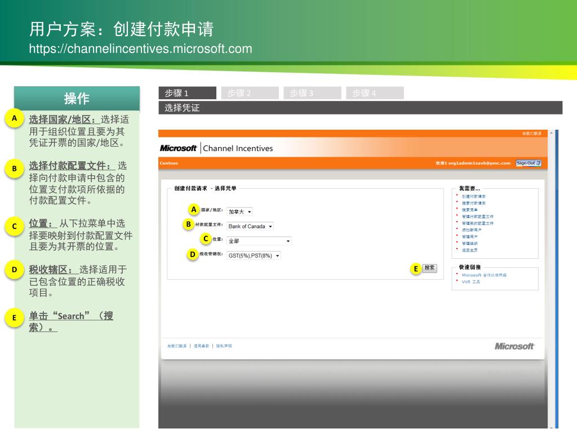
Task: Expand the 税收管辖权 dropdown showing GST(5%),PST(8%)
Action: click(254, 255)
